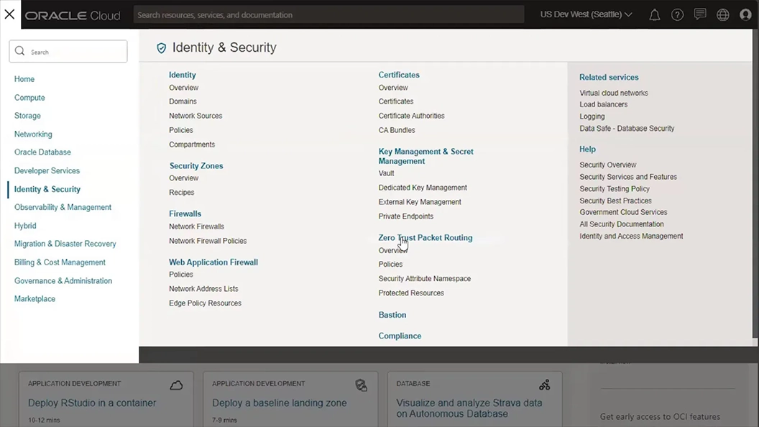Close the navigation menu with X icon
This screenshot has width=759, height=427.
click(9, 14)
